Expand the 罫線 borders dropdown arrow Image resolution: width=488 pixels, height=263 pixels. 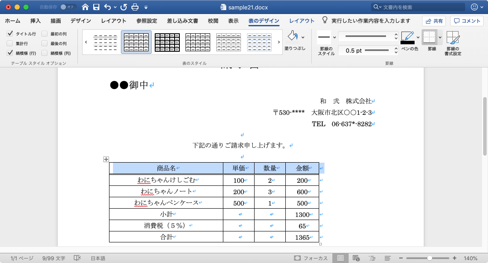(440, 37)
